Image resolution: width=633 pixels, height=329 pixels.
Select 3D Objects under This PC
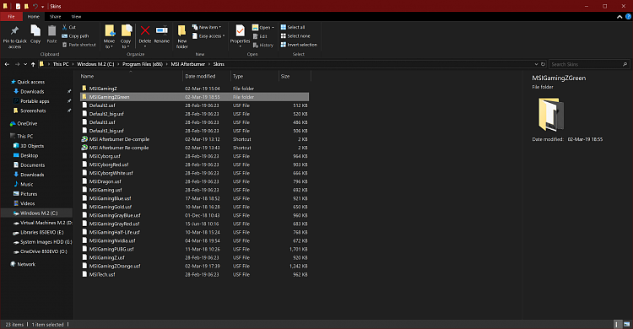tap(32, 146)
